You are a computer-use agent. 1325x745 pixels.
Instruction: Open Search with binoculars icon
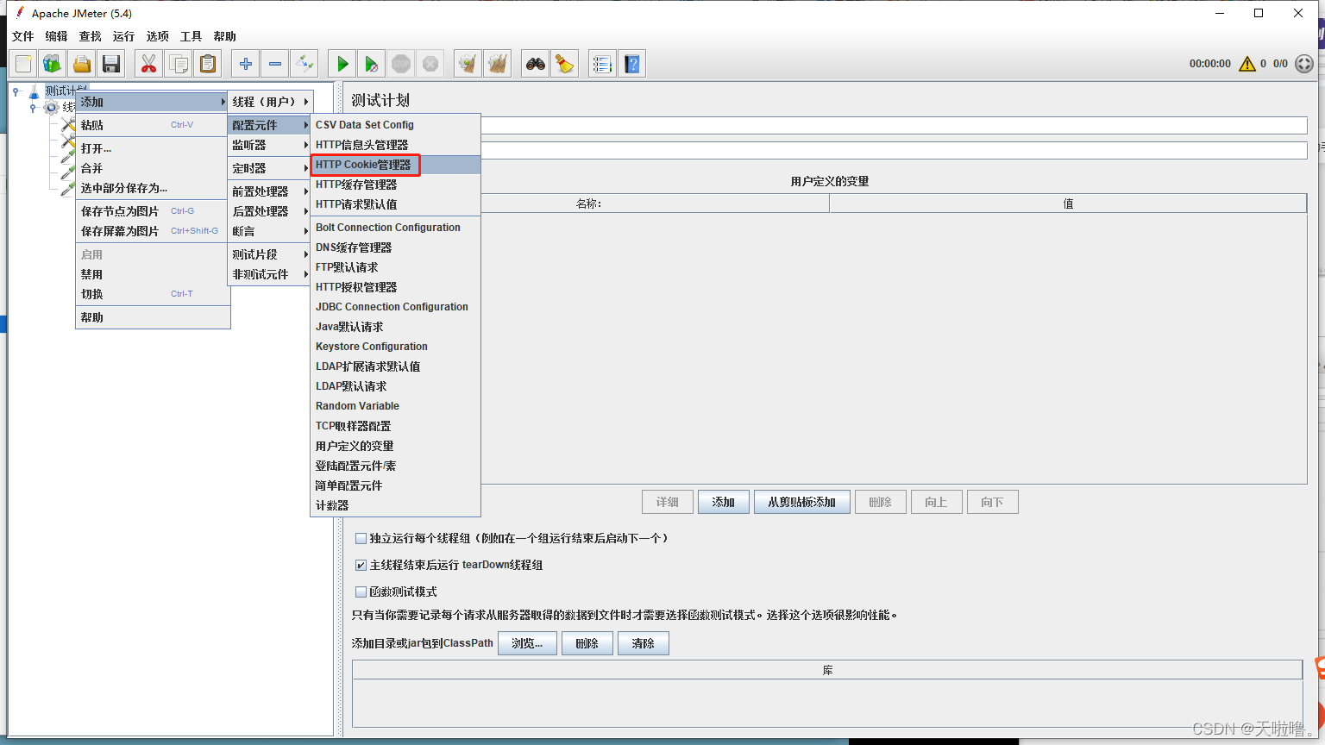click(536, 64)
